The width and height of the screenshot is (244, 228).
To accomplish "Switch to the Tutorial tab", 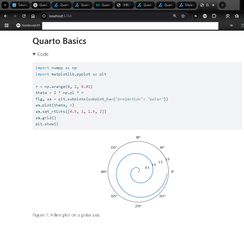I will [x=20, y=5].
